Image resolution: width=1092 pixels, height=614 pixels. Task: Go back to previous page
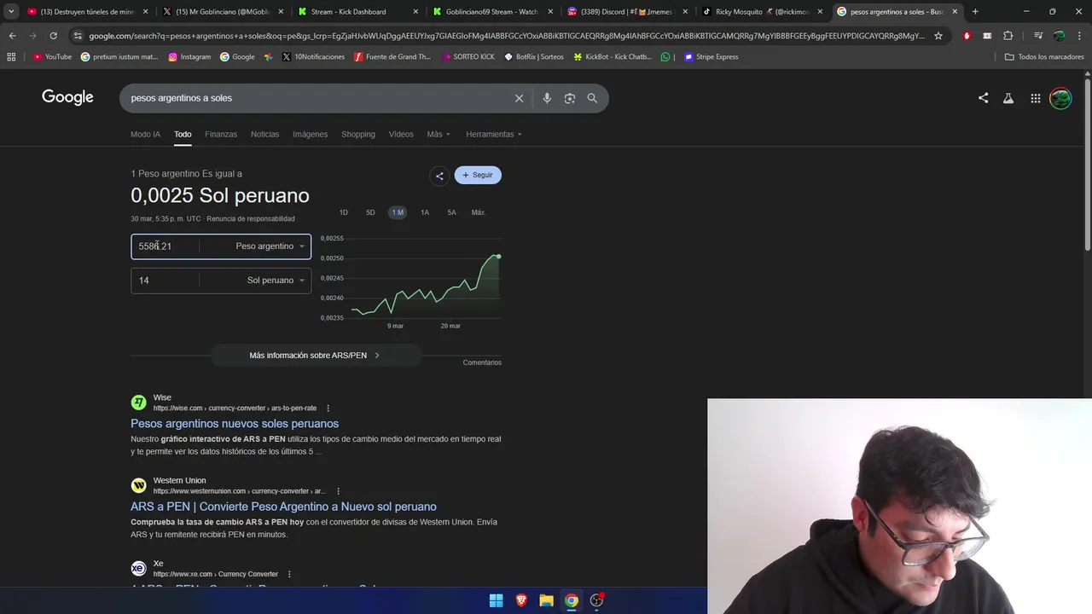point(12,36)
